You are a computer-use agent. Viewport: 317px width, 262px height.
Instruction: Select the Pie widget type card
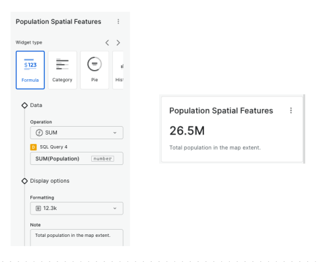(x=94, y=70)
